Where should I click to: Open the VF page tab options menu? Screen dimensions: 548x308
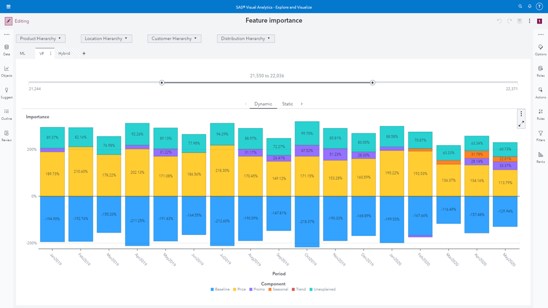(51, 53)
